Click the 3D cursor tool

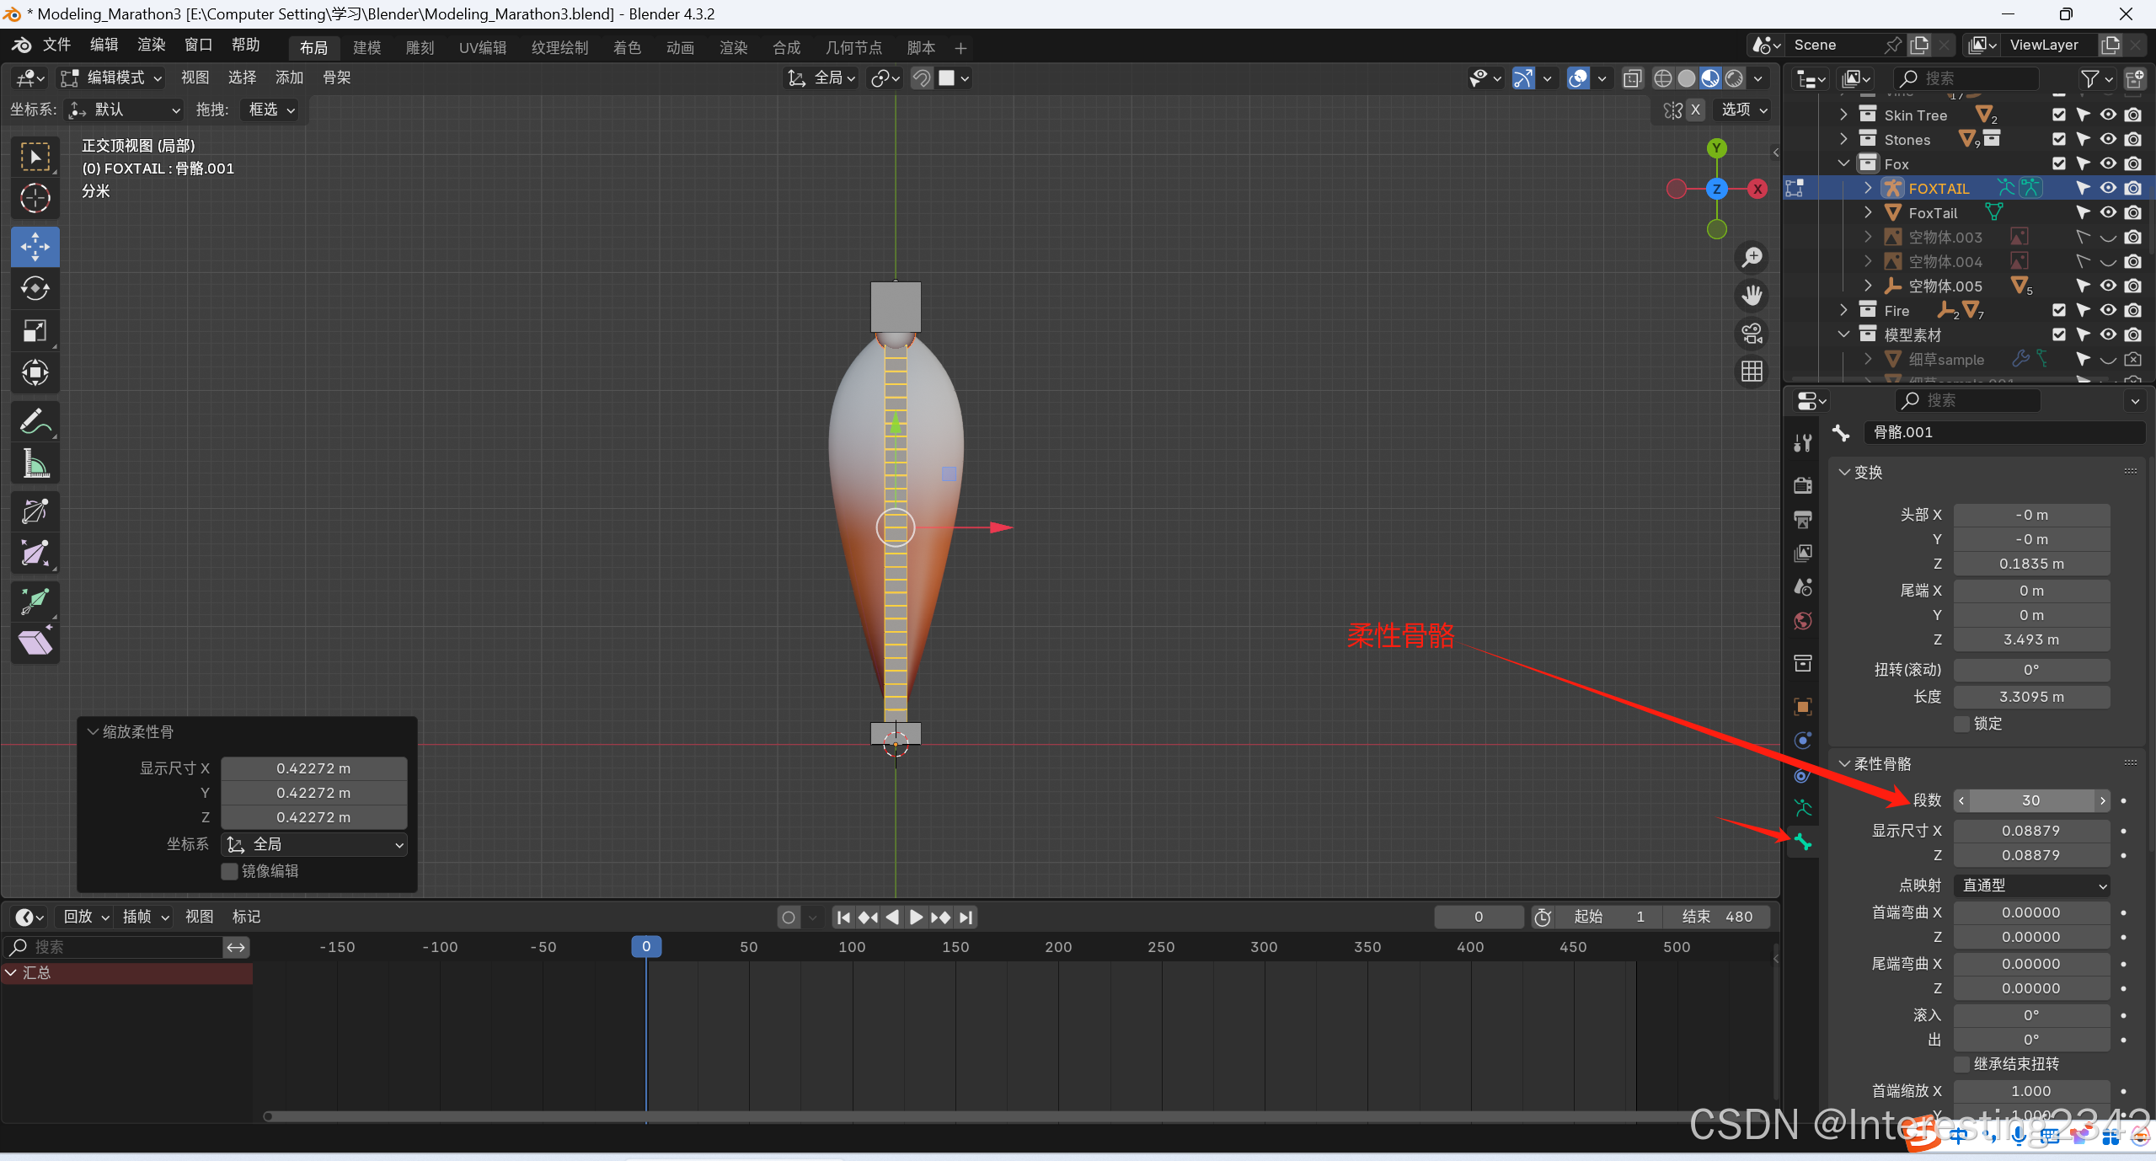coord(35,199)
